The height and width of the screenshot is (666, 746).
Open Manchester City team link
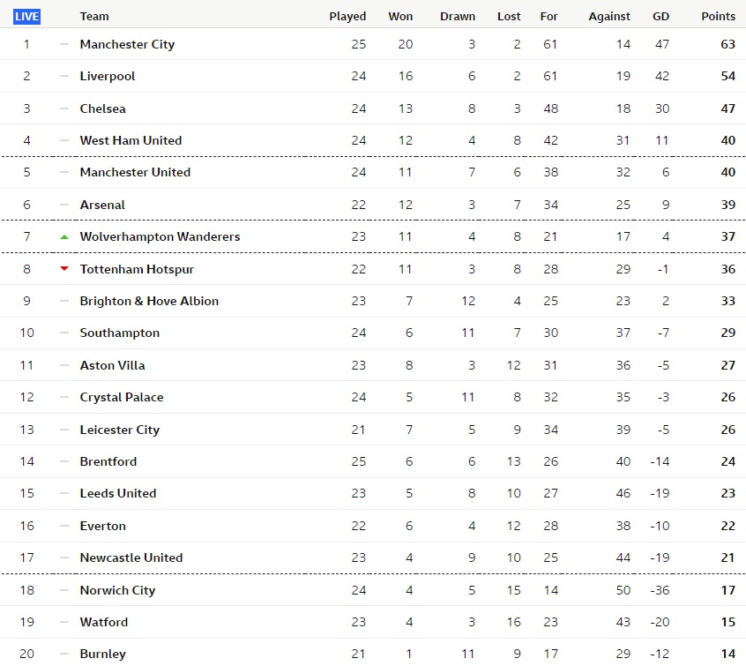click(127, 44)
